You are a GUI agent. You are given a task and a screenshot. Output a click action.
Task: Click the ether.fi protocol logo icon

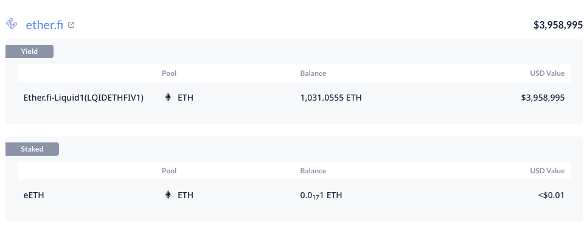point(12,24)
